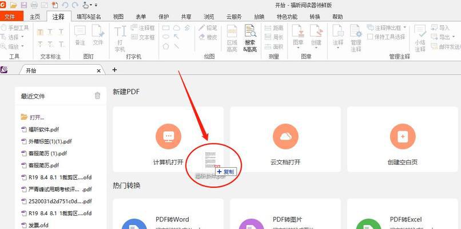Click the PDF转Excel conversion card
Viewport: 461px width, 229px height.
point(403,214)
